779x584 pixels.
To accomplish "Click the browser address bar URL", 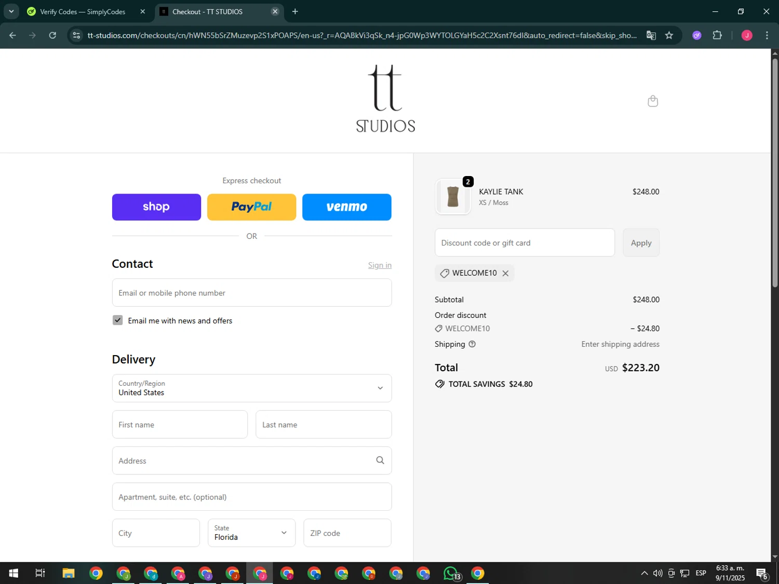I will 362,35.
